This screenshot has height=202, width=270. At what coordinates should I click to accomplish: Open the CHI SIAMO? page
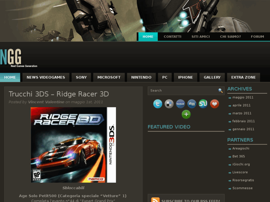point(230,37)
